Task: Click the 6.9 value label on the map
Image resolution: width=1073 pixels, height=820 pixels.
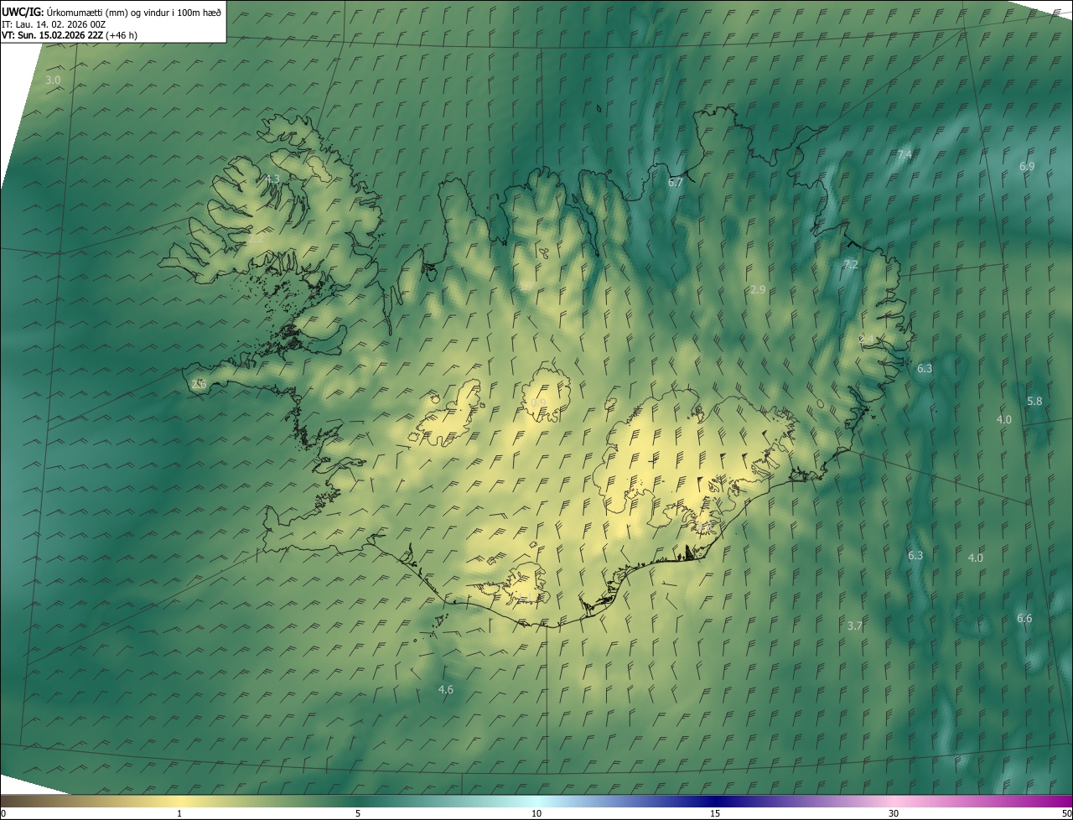Action: coord(1027,167)
